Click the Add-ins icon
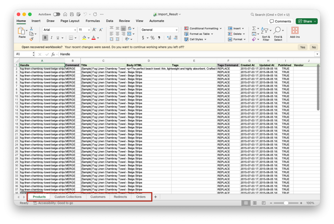This screenshot has width=334, height=224. 295,33
